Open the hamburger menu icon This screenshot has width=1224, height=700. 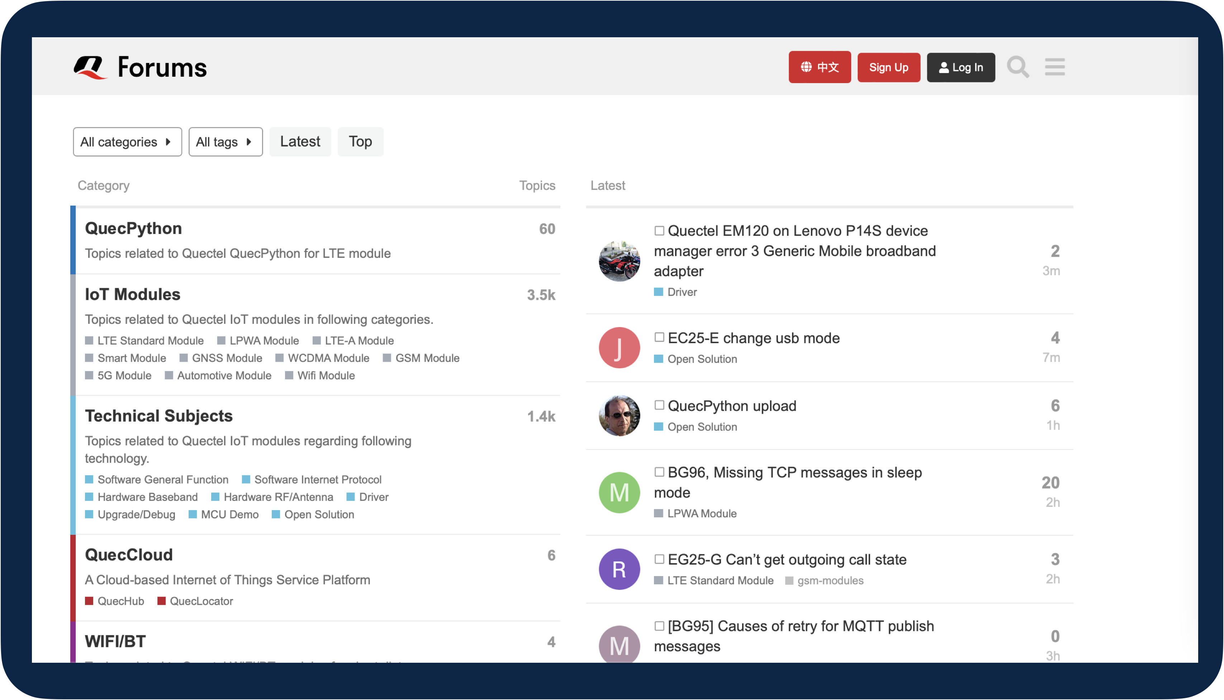(1055, 67)
